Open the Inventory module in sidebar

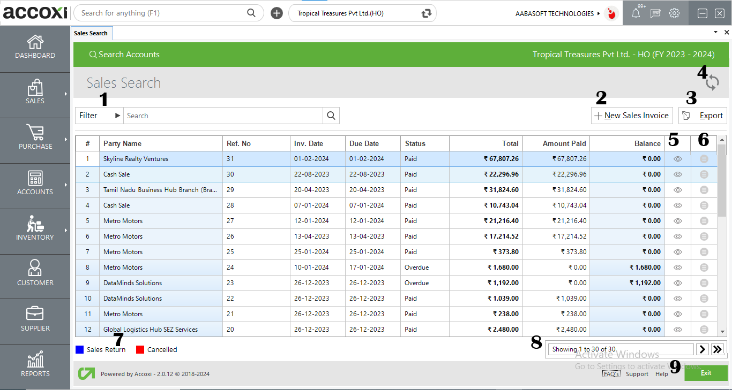click(35, 229)
